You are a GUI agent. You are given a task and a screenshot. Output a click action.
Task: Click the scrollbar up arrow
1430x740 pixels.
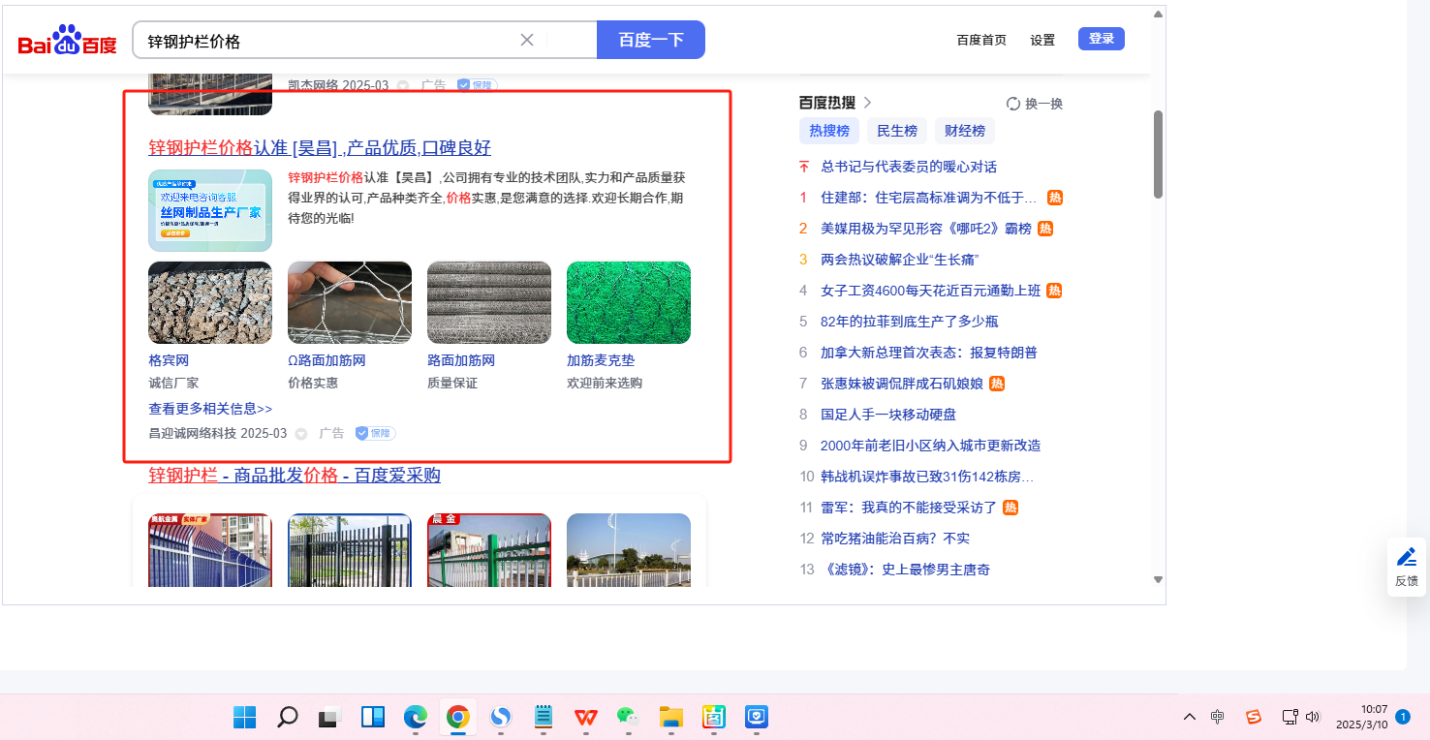pyautogui.click(x=1158, y=14)
